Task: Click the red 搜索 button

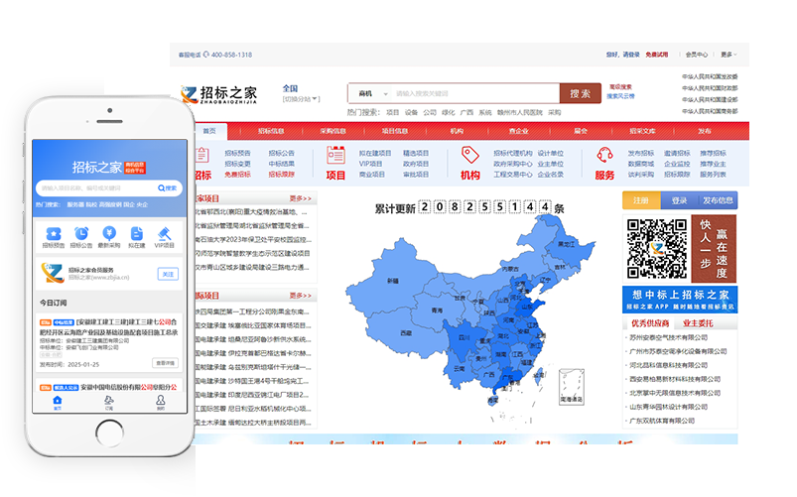Action: (x=580, y=93)
